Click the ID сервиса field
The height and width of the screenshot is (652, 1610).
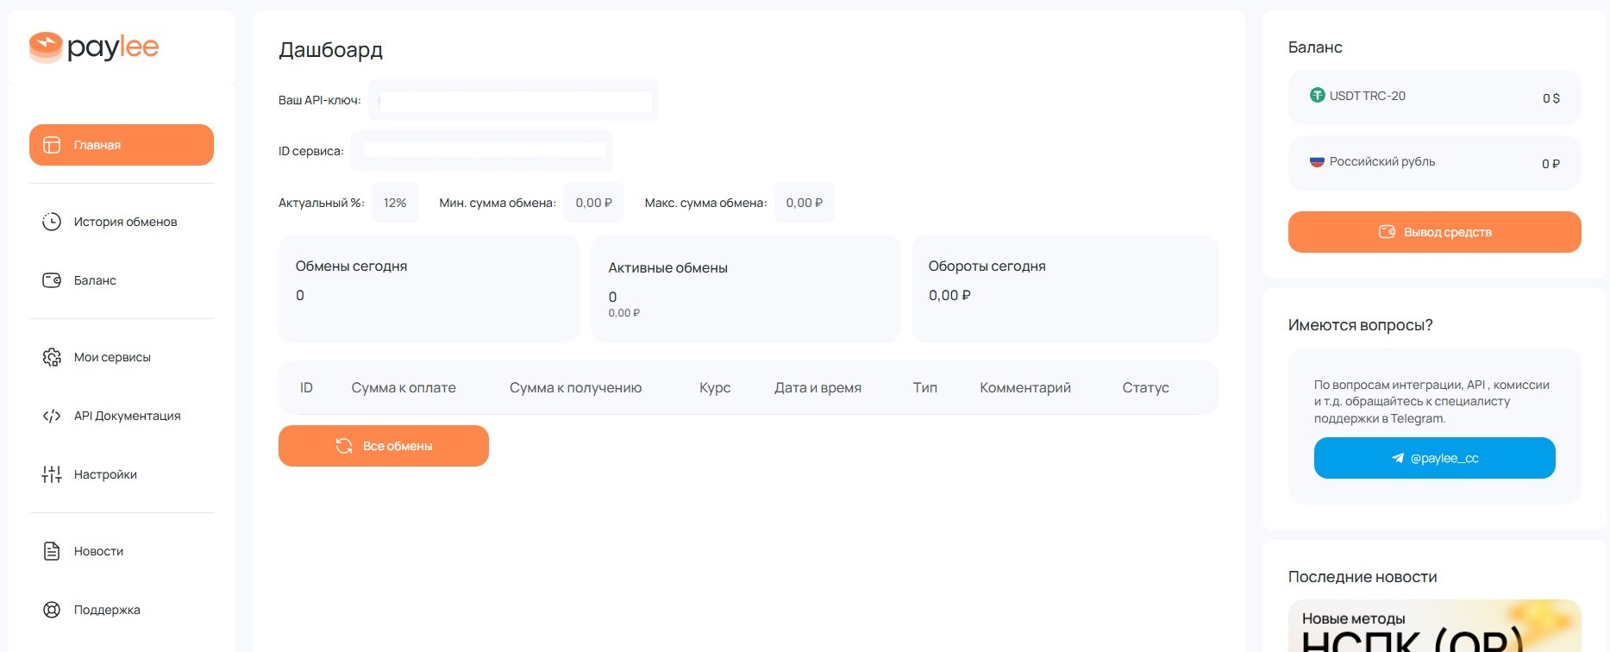[x=483, y=151]
